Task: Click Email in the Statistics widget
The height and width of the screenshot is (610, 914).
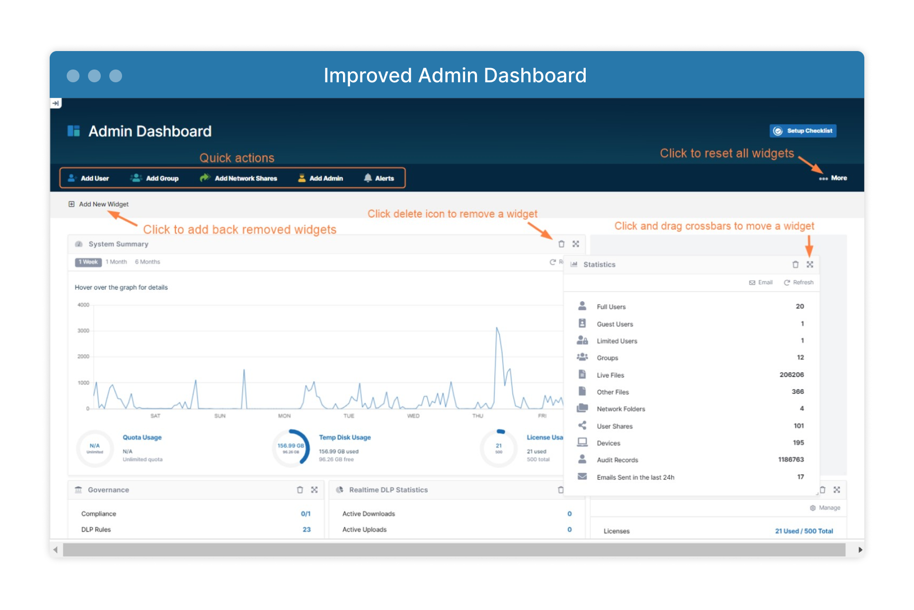Action: [761, 282]
